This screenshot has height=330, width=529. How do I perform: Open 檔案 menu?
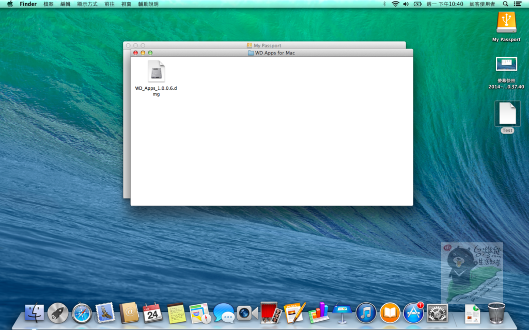pyautogui.click(x=49, y=4)
